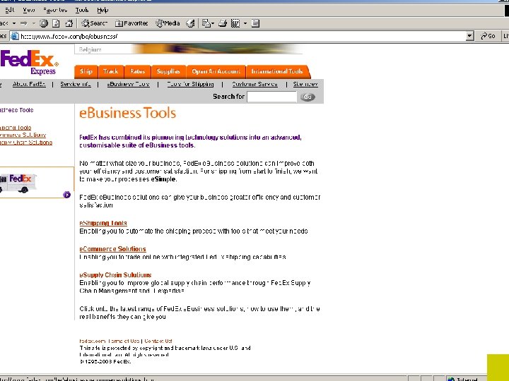The height and width of the screenshot is (381, 509).
Task: Open the Tools menu
Action: pyautogui.click(x=82, y=10)
